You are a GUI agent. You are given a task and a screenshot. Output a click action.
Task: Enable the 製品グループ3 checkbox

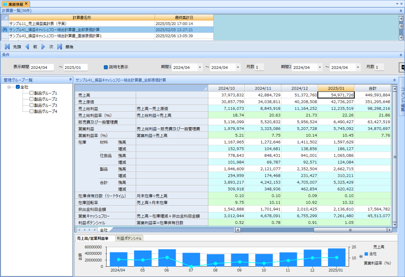pos(32,105)
